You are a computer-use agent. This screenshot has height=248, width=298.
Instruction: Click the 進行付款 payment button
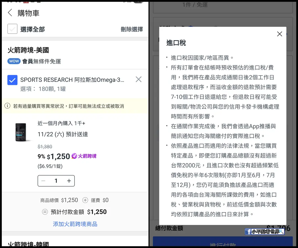223,241
